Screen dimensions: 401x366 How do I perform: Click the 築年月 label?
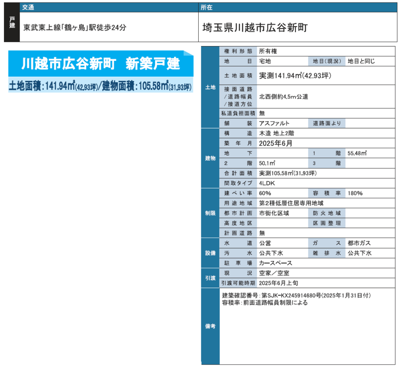pos(238,143)
